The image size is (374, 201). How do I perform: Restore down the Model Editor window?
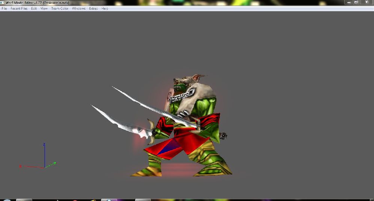pyautogui.click(x=356, y=2)
